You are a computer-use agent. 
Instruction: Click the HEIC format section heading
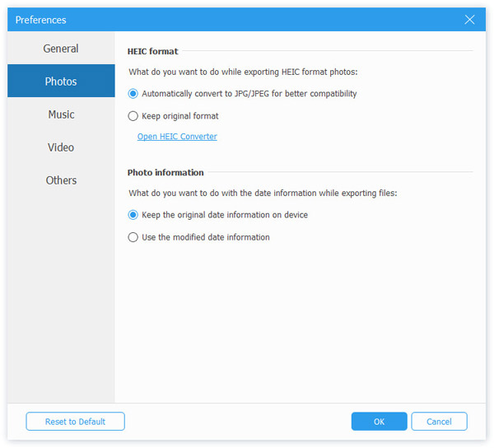pos(152,51)
